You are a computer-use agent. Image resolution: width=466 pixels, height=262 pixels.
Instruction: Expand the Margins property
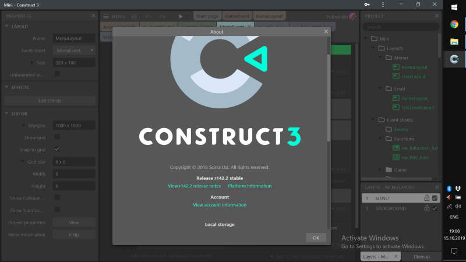[x=23, y=125]
